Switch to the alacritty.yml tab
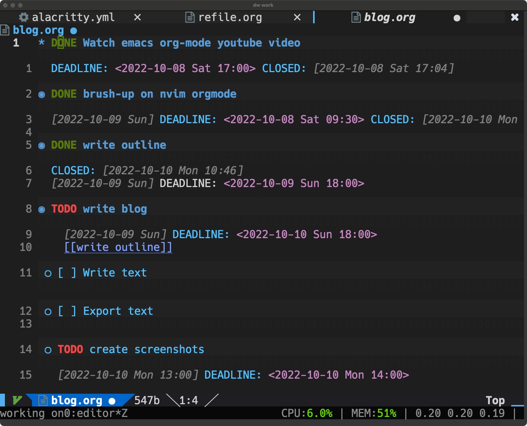This screenshot has width=527, height=426. pyautogui.click(x=73, y=17)
